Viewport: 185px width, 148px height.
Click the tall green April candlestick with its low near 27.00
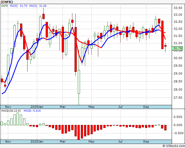pos(79,82)
